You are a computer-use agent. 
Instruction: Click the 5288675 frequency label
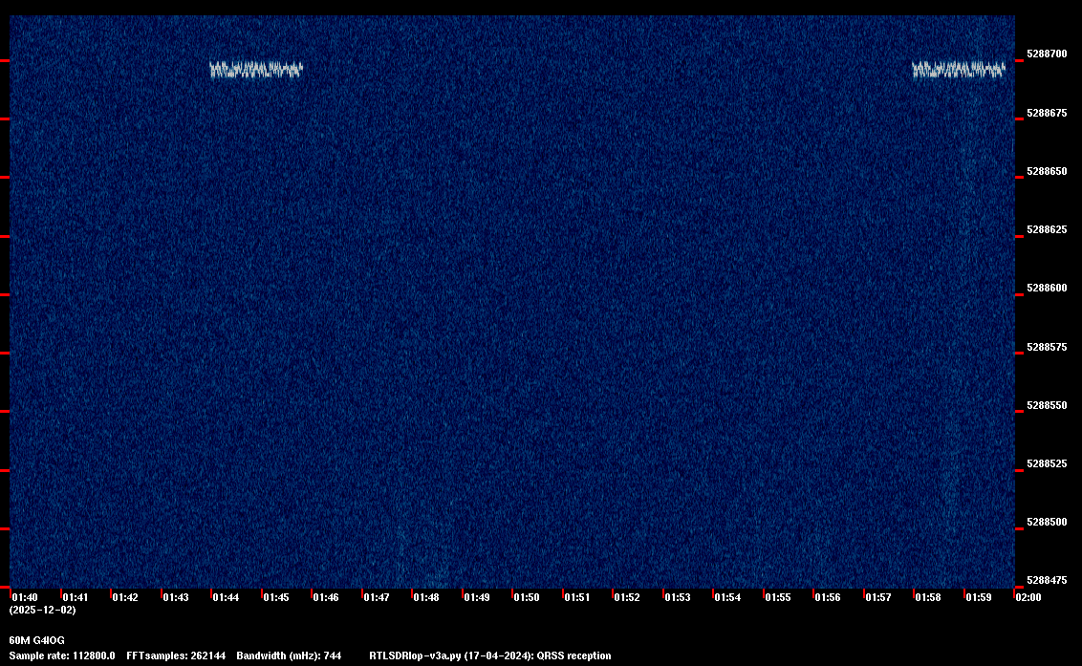coord(1047,113)
